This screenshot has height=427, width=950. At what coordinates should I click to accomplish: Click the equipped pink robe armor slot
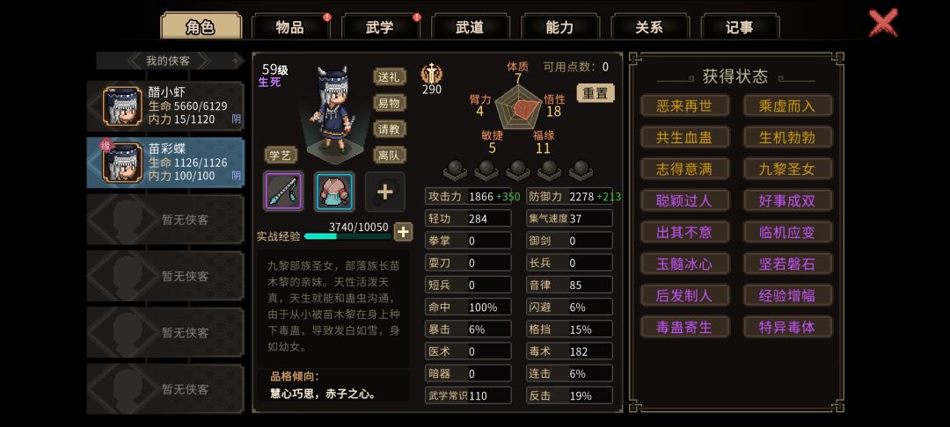click(334, 192)
